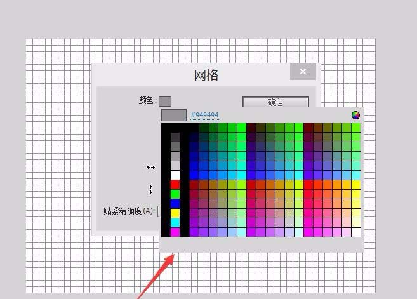Open the color wheel system picker icon
Image resolution: width=417 pixels, height=299 pixels.
(355, 115)
